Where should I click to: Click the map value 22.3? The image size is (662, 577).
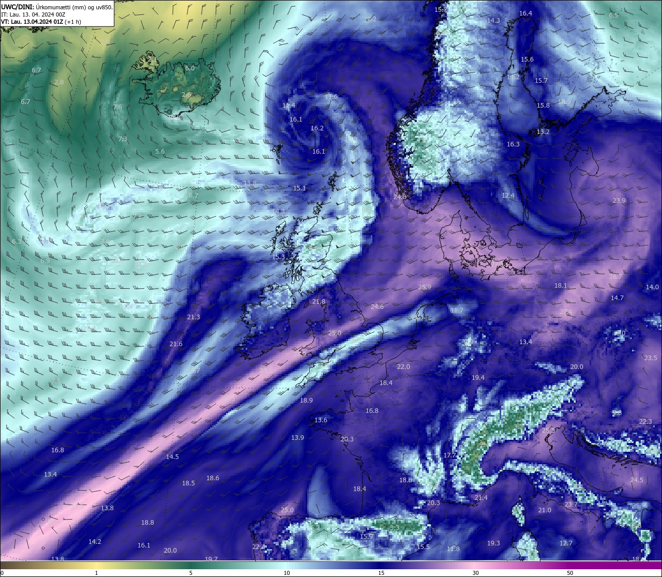(645, 422)
